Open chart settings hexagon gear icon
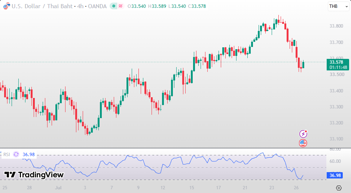351x193 pixels. pos(339,188)
